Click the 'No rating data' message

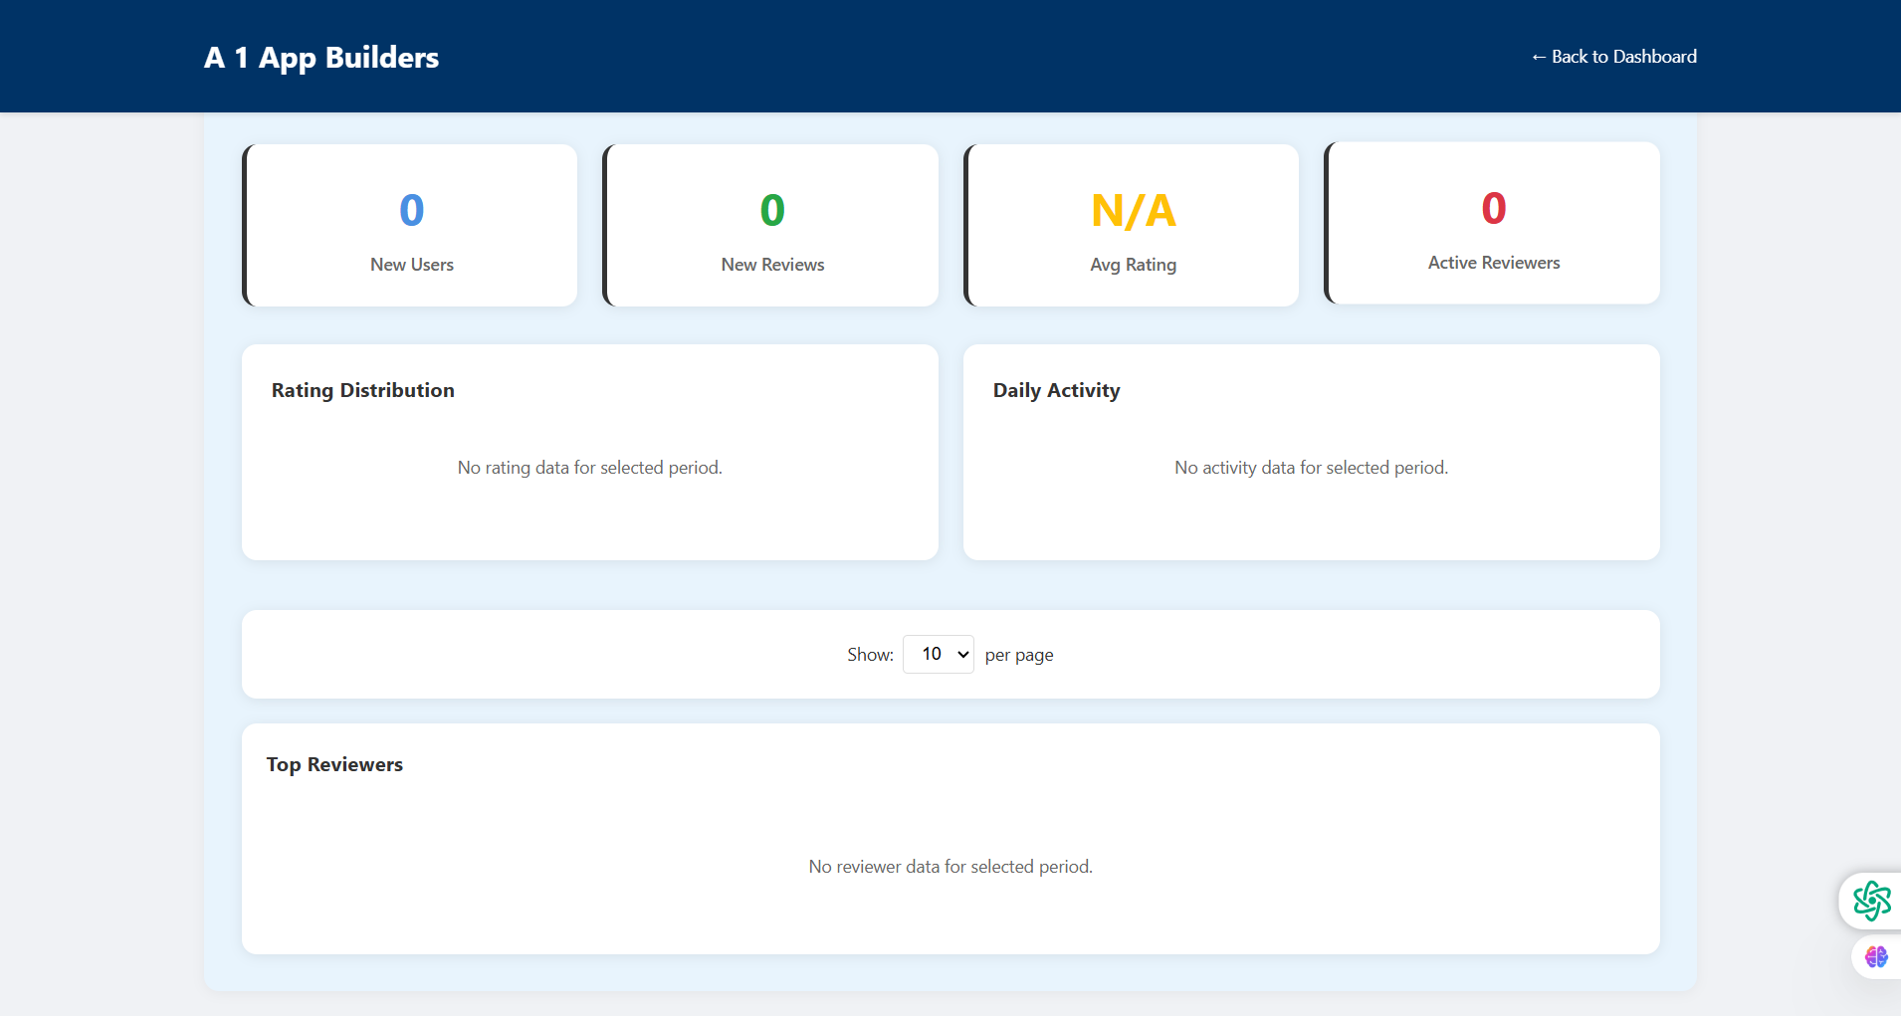[x=589, y=468]
